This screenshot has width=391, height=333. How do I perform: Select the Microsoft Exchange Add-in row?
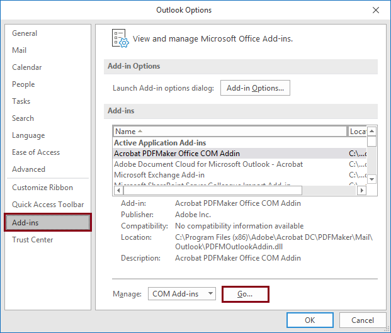click(x=240, y=175)
